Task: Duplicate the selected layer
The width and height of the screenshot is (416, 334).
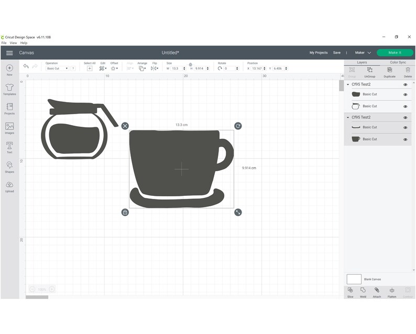Action: click(x=389, y=72)
